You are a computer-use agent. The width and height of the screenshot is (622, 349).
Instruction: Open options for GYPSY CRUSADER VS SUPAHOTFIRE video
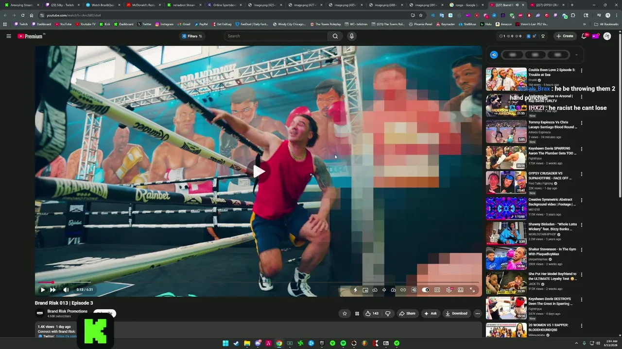581,174
